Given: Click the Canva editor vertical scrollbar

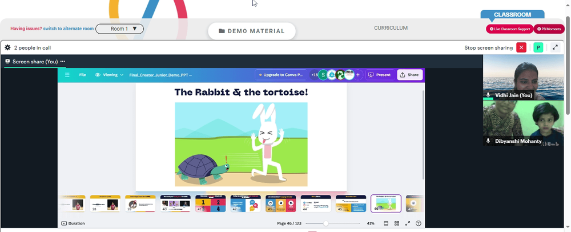Looking at the screenshot, I should point(423,135).
